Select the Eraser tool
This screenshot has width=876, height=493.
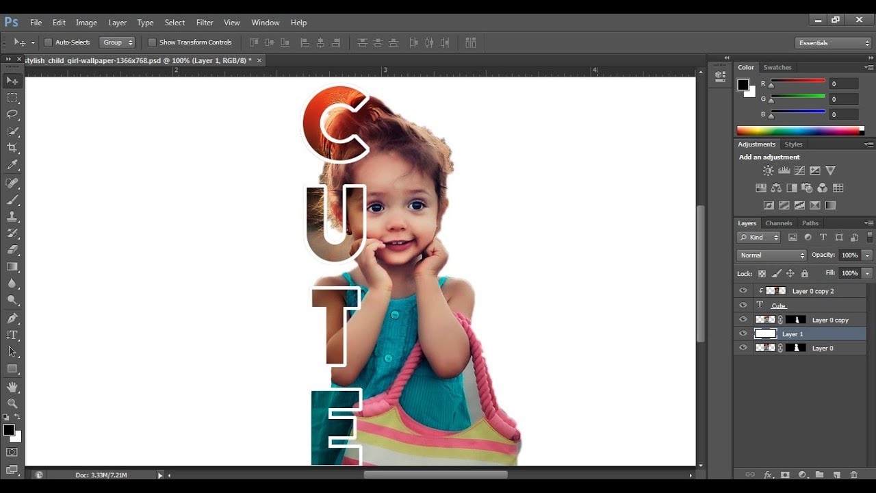click(x=12, y=250)
